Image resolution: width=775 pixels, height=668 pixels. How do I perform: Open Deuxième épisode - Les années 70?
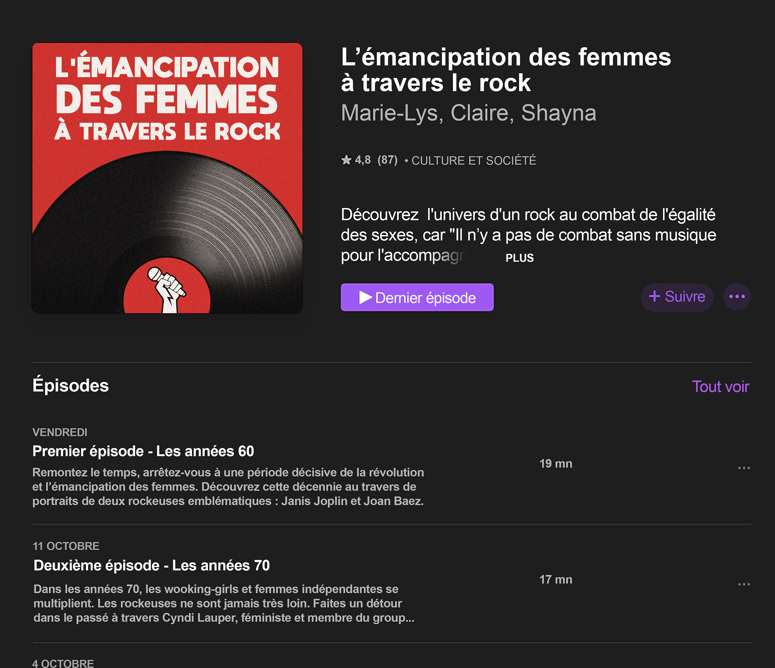[x=151, y=565]
